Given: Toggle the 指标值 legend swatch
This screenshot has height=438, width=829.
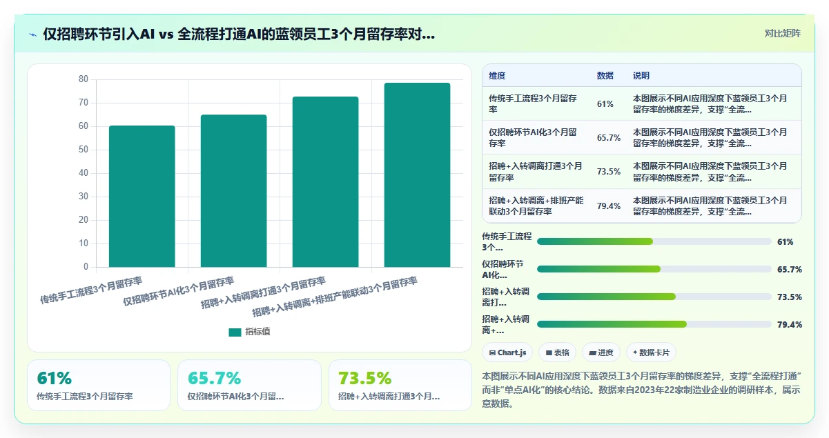Looking at the screenshot, I should click(235, 332).
